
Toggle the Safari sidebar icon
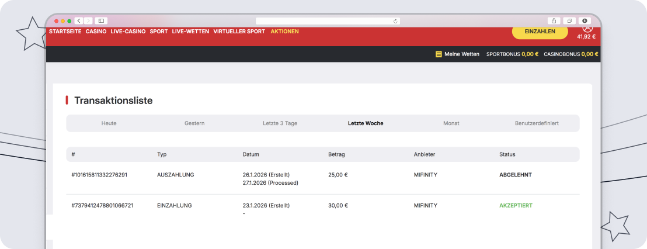101,20
